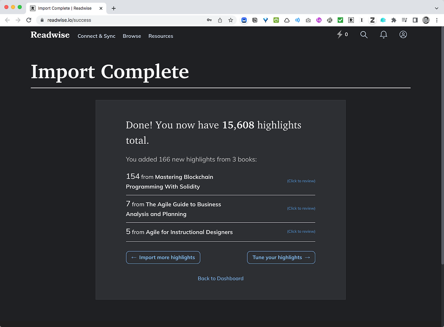Open the notifications bell
The height and width of the screenshot is (327, 444).
point(383,34)
